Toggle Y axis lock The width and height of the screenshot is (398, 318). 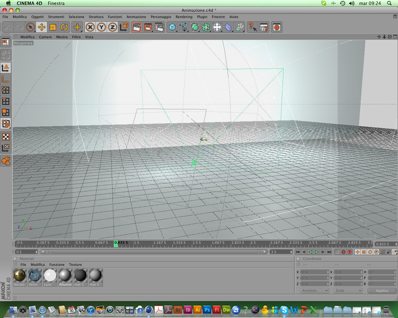[101, 27]
